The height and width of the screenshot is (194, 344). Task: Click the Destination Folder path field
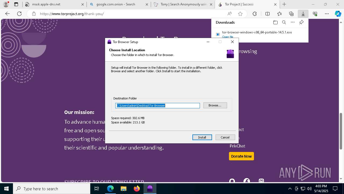[157, 106]
